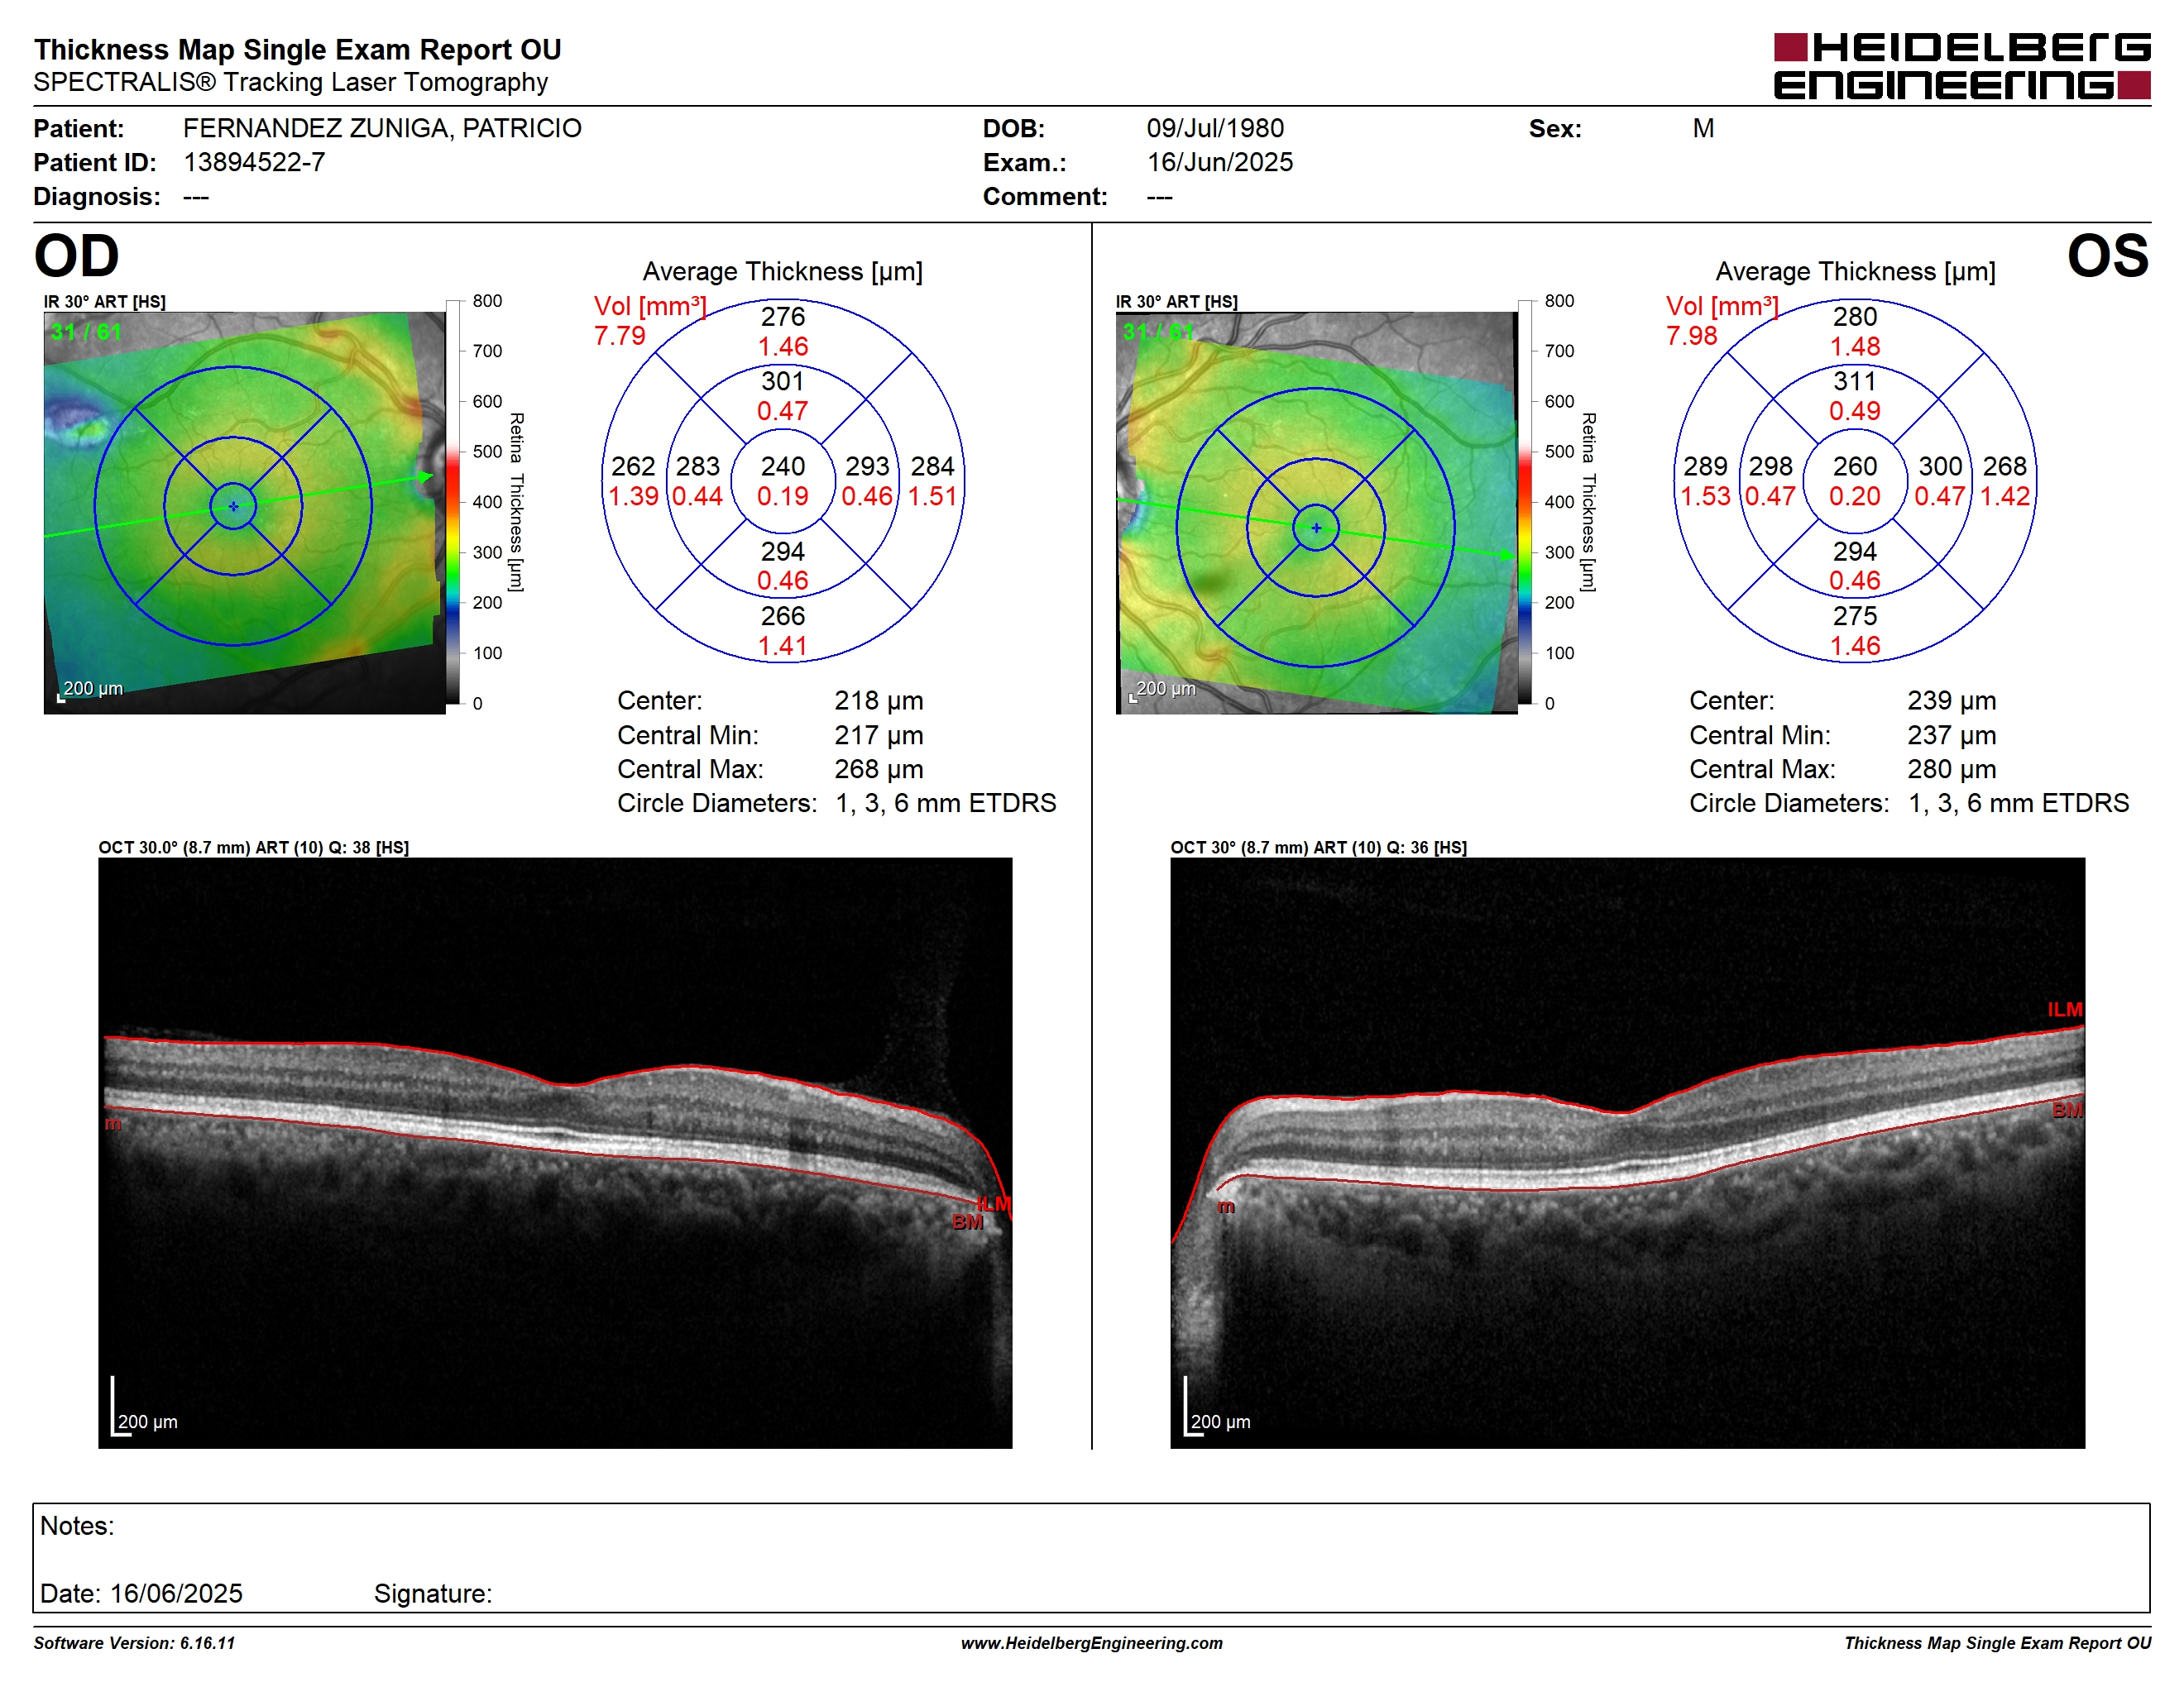The width and height of the screenshot is (2184, 1687).
Task: Click OD Center value 218 µm
Action: pos(879,700)
